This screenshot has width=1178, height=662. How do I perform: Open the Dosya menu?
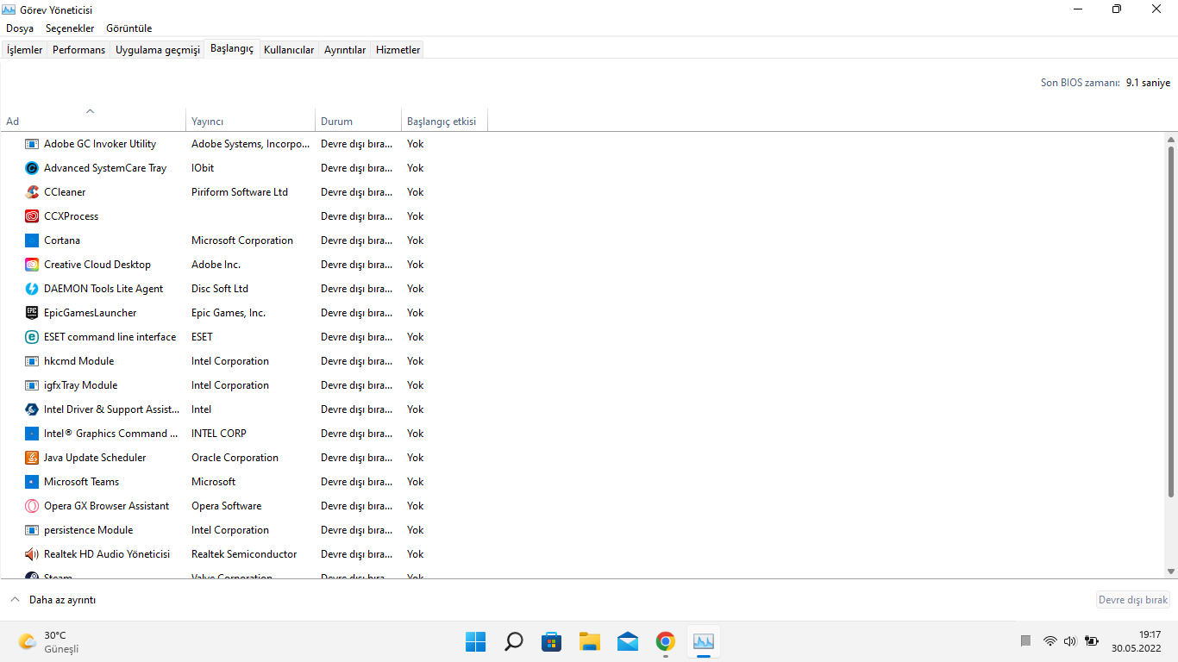coord(20,28)
